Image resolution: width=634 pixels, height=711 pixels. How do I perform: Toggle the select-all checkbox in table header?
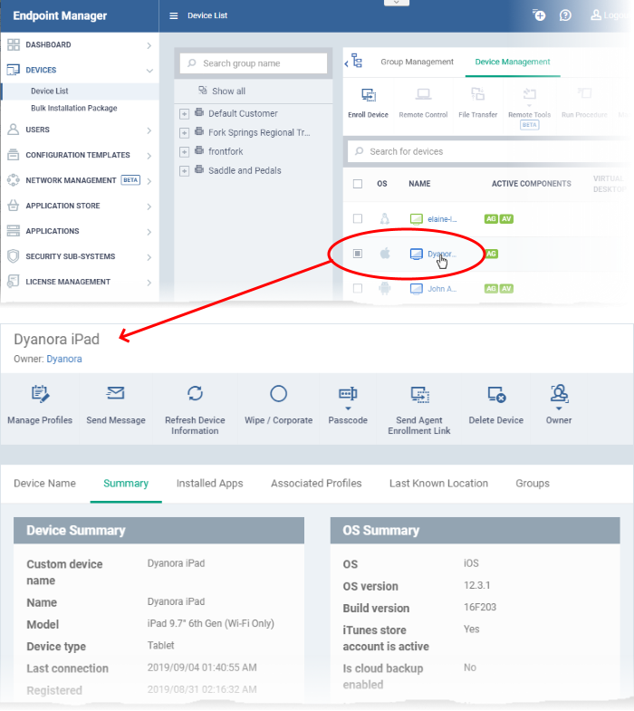pos(358,184)
